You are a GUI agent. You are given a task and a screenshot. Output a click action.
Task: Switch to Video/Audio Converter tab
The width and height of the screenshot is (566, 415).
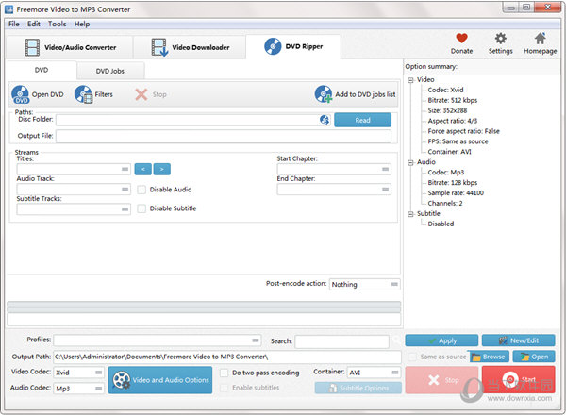(70, 47)
